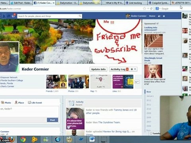Launch Firefox from the taskbar
The height and width of the screenshot is (143, 191).
[x=12, y=139]
